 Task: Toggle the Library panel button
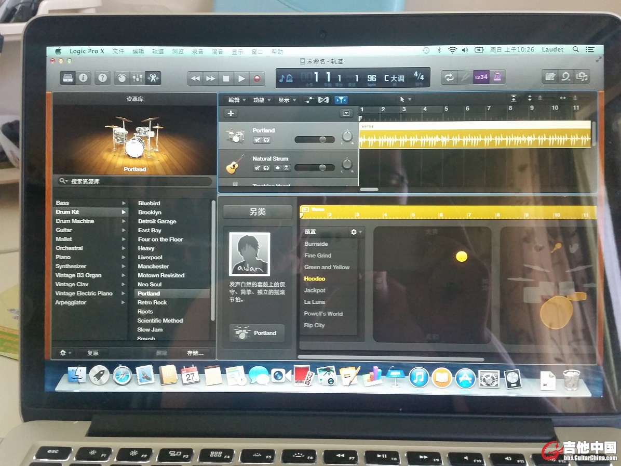coord(67,78)
